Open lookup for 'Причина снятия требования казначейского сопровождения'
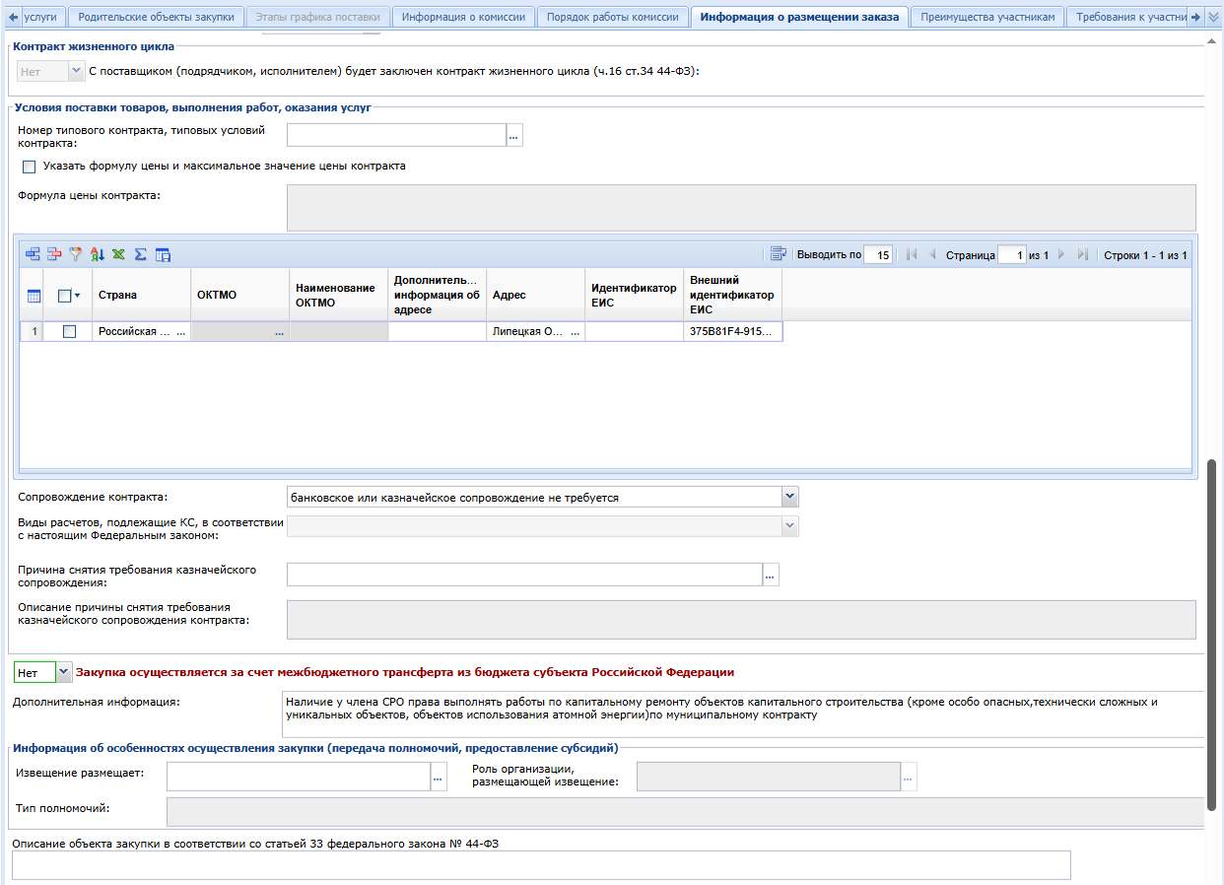Screen dimensions: 1224x885 click(x=771, y=575)
